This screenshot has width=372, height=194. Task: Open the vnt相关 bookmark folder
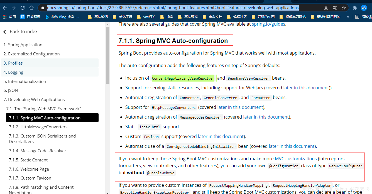click(x=146, y=17)
